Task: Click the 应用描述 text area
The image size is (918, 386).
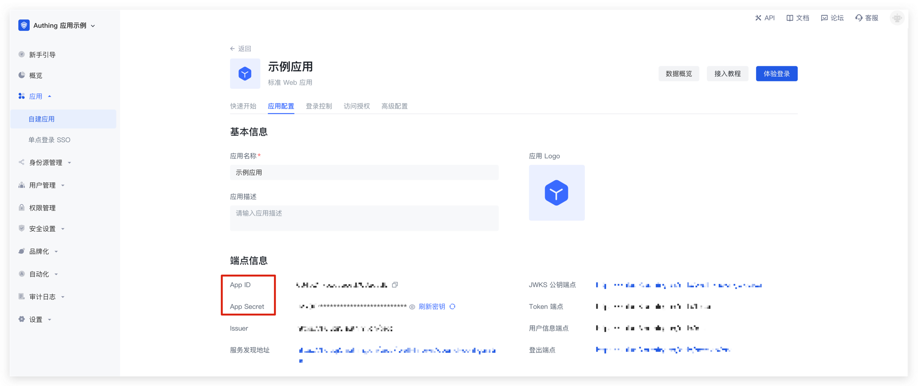Action: coord(364,218)
